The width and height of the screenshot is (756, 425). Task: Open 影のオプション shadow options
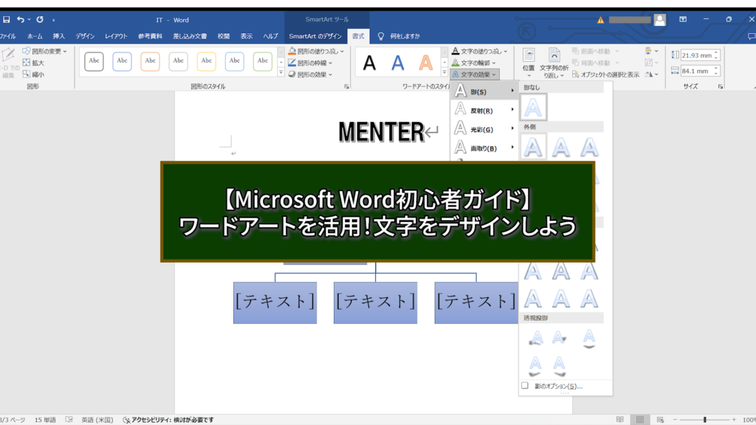553,386
